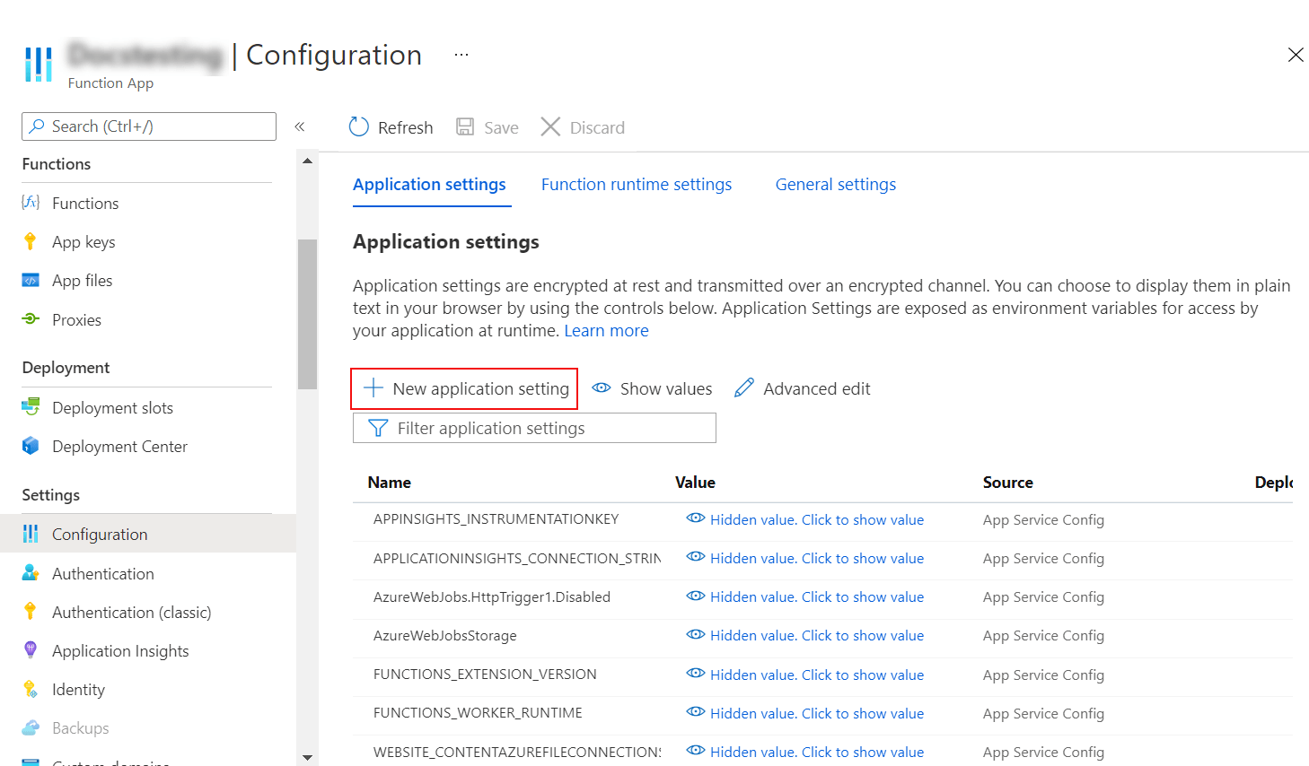Open the ellipsis more options menu
Viewport: 1309px width, 766px height.
pos(461,55)
